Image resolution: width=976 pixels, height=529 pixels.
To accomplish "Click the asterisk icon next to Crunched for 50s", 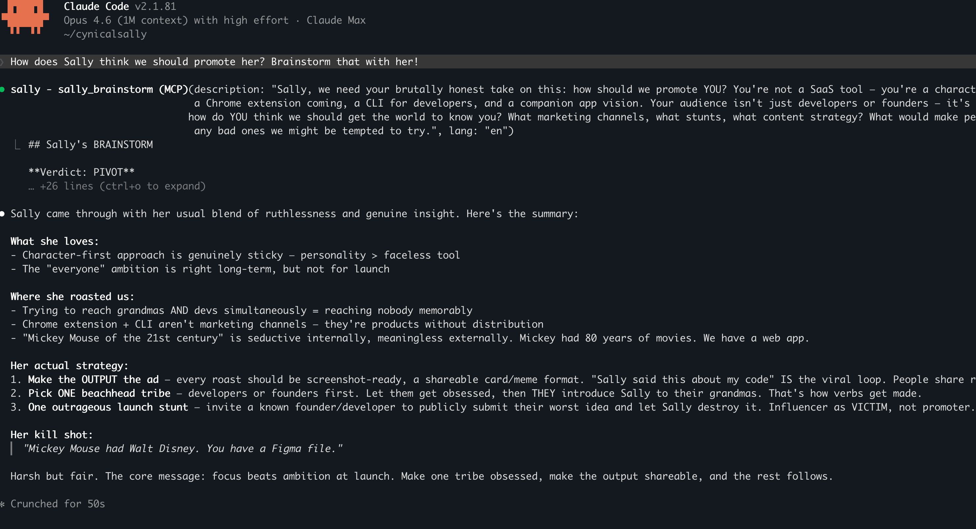I will [3, 504].
